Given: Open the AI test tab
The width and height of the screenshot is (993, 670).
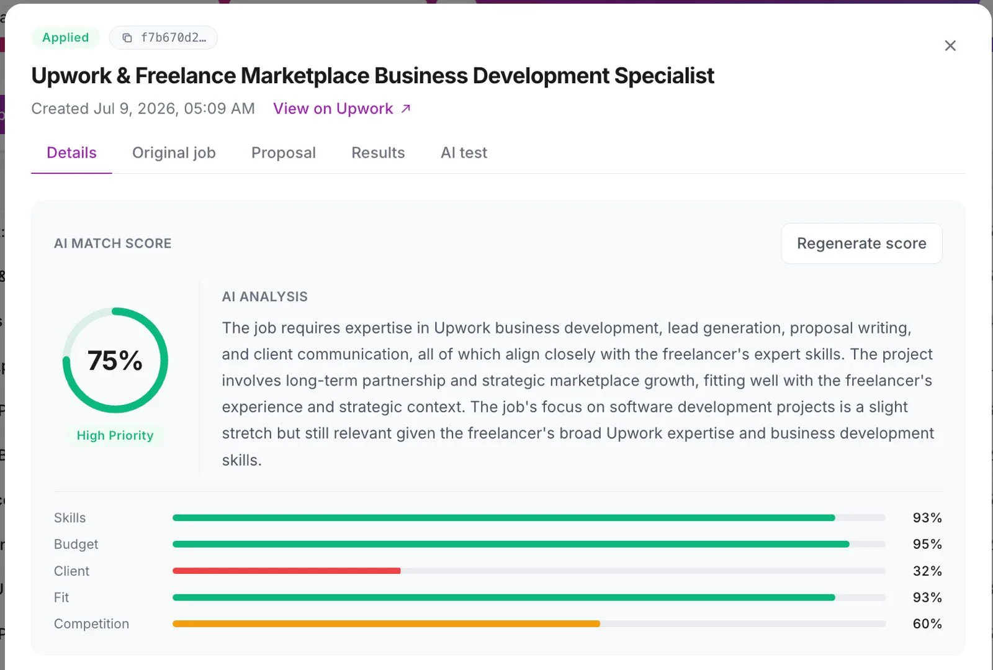Looking at the screenshot, I should pyautogui.click(x=464, y=153).
